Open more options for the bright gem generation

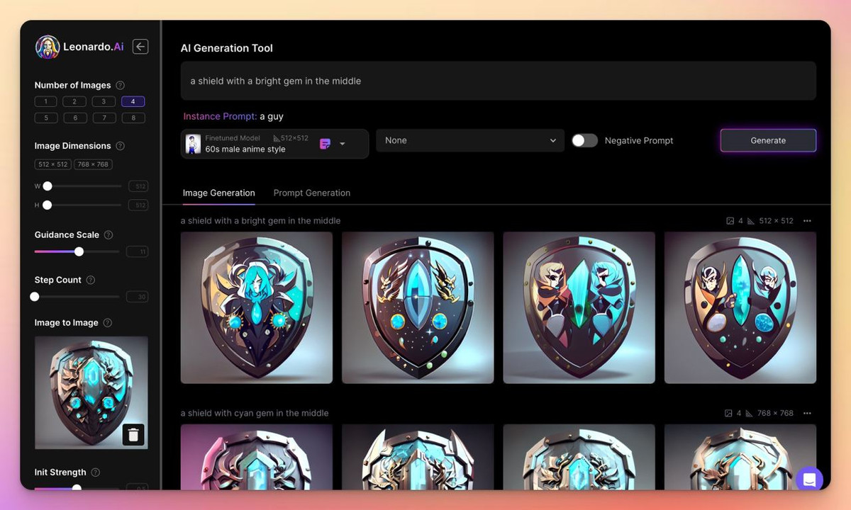click(x=807, y=221)
